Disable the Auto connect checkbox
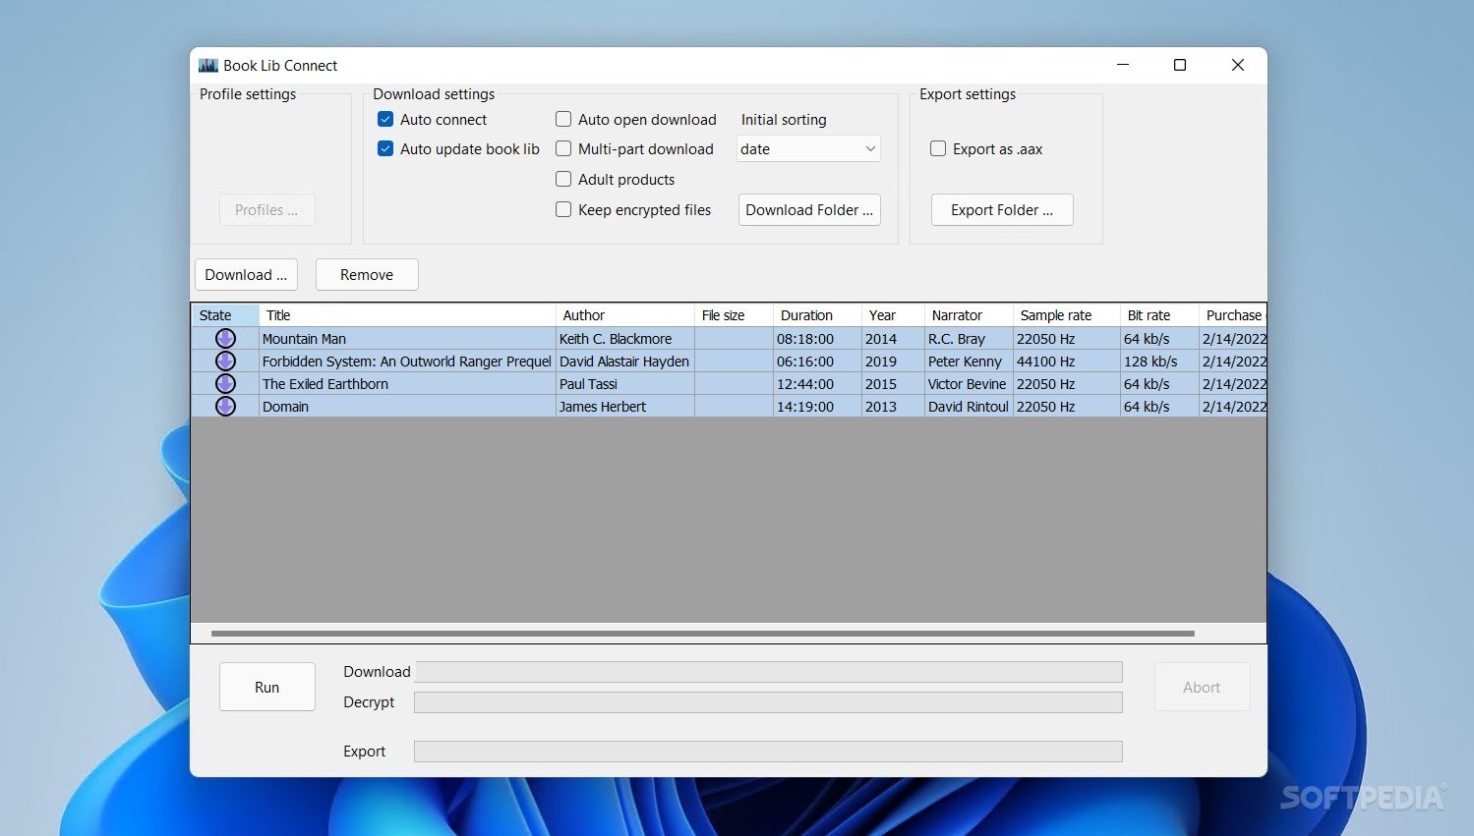 point(385,119)
